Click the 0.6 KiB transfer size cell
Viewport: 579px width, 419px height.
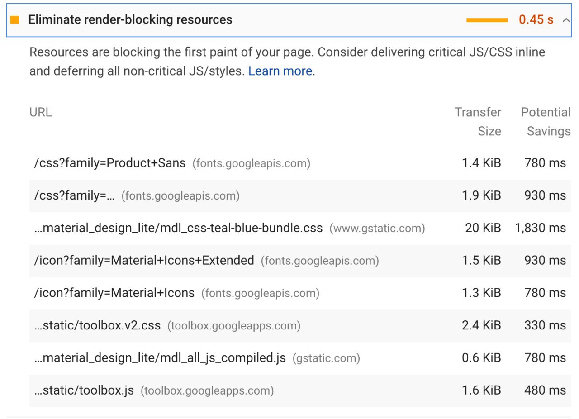481,358
